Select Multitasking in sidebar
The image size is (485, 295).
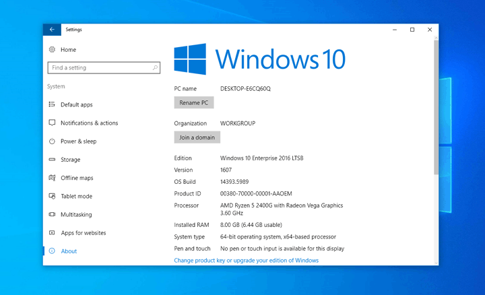76,214
